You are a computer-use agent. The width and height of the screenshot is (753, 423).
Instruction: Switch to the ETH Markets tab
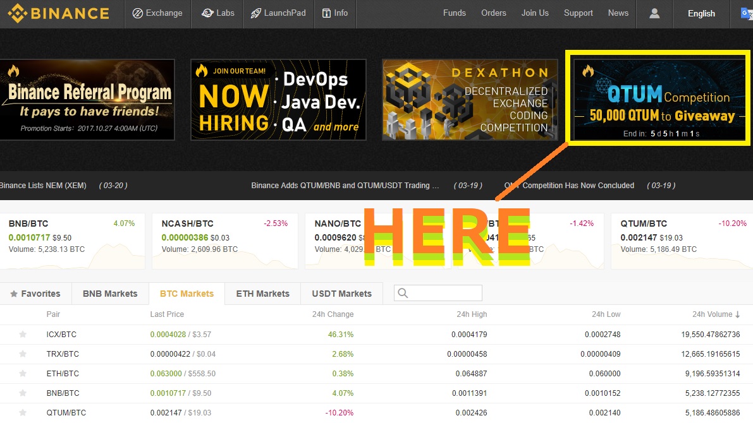262,294
